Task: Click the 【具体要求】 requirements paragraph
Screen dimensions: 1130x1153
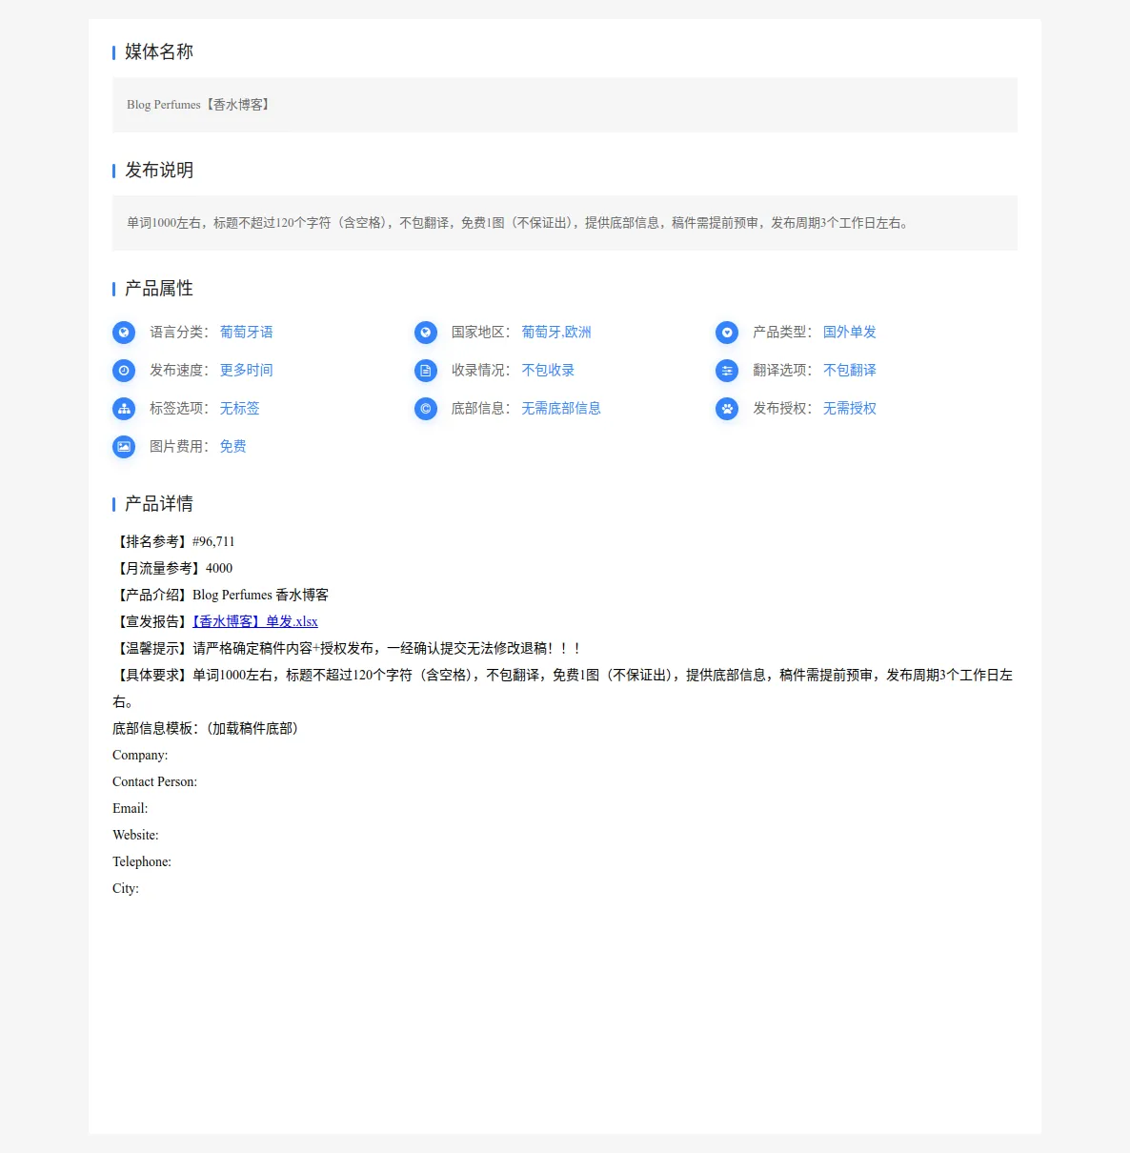Action: pos(563,688)
